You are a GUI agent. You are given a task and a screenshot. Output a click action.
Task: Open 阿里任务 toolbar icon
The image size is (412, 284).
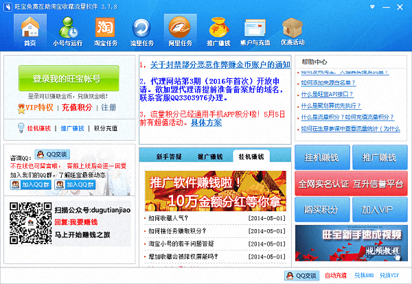180,31
